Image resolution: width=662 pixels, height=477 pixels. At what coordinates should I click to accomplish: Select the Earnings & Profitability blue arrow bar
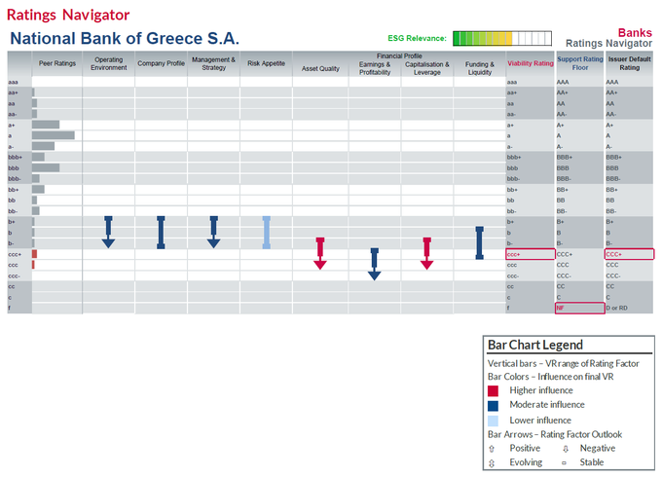tap(375, 264)
